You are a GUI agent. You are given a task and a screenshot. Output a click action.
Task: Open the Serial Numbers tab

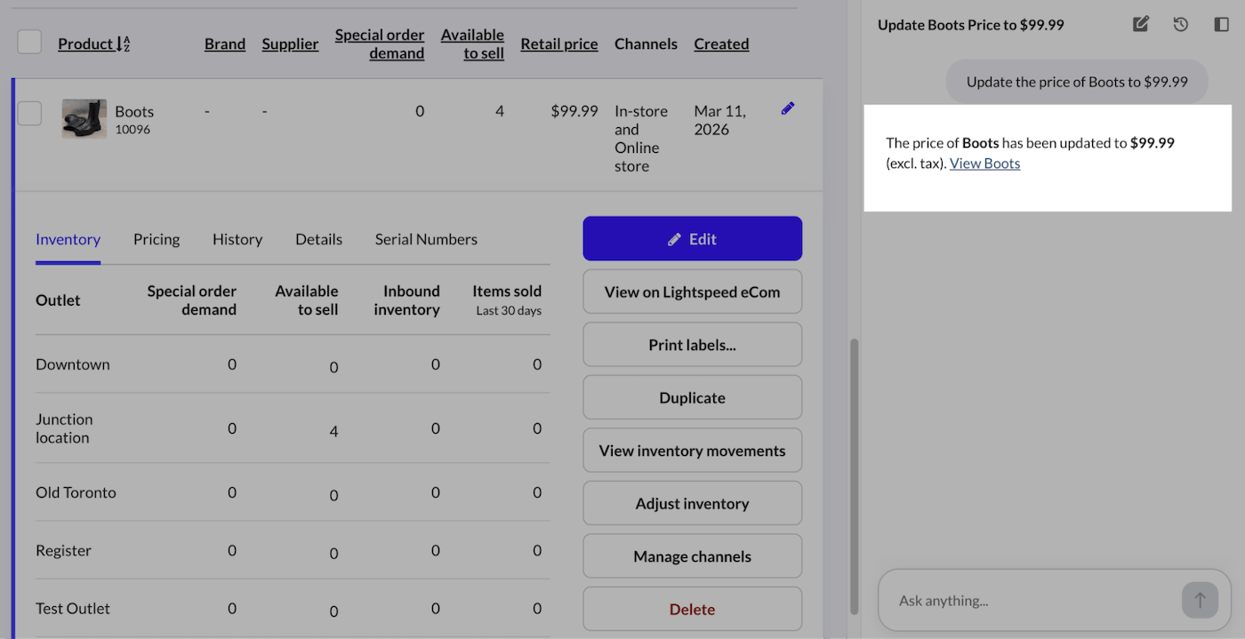tap(426, 239)
